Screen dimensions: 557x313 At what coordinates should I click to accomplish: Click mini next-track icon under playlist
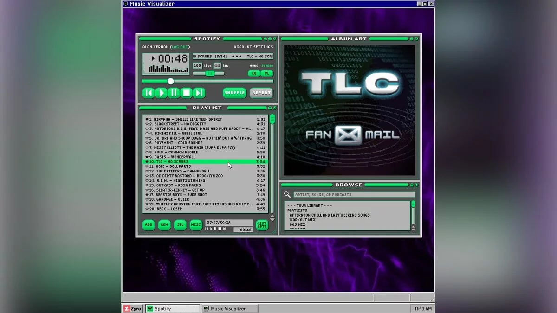tap(225, 229)
